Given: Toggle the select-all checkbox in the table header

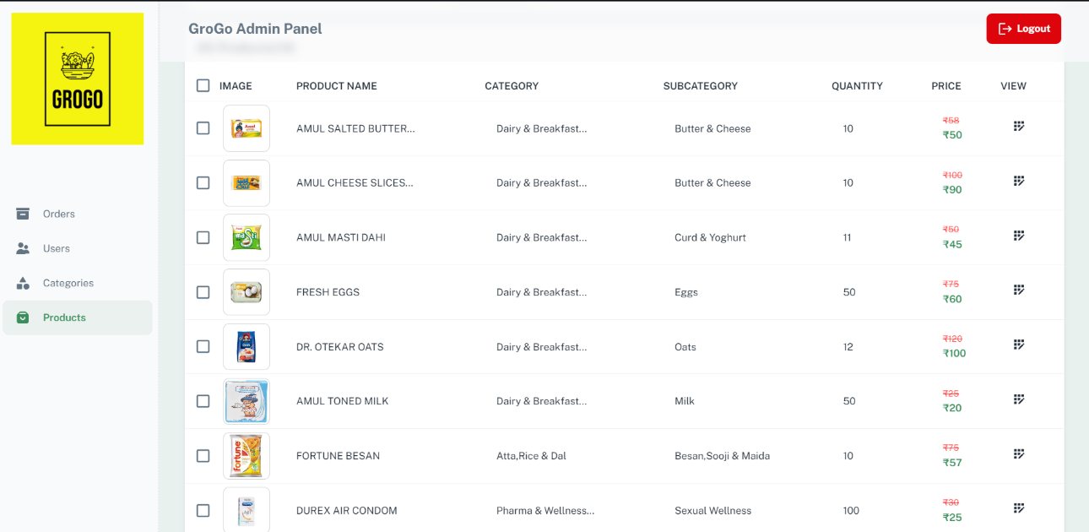Looking at the screenshot, I should coord(203,85).
